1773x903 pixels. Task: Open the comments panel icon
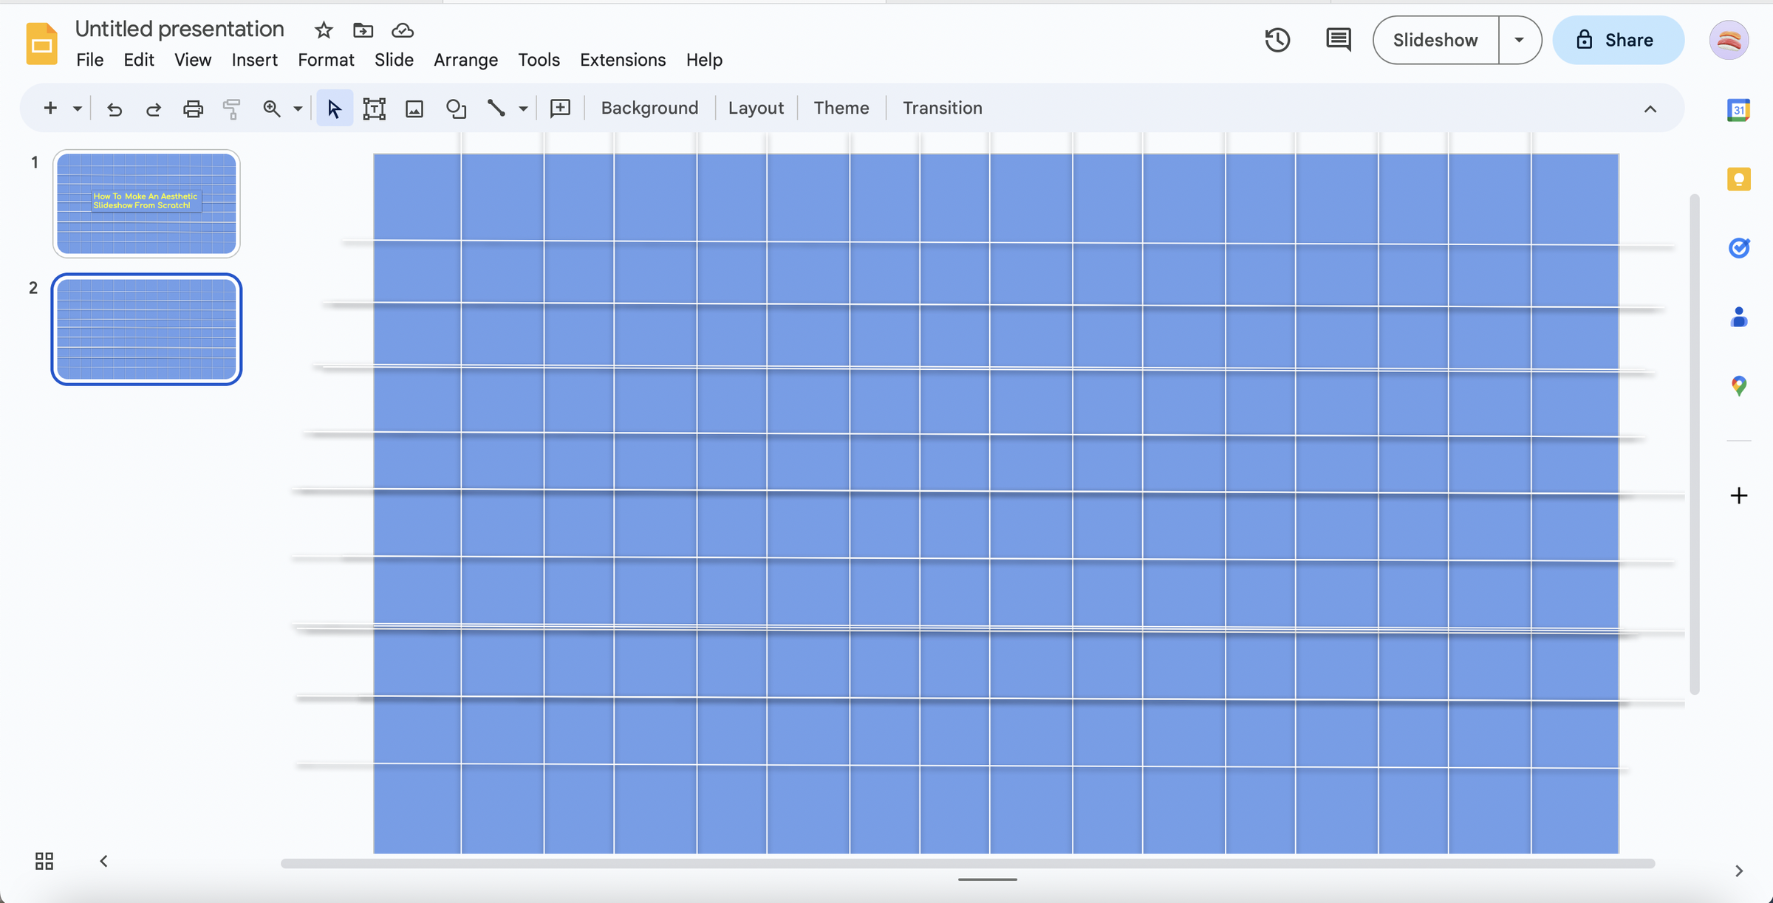pyautogui.click(x=1338, y=40)
